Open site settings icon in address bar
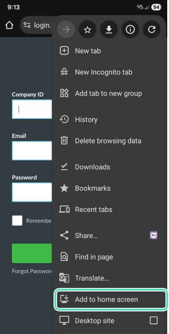This screenshot has width=169, height=334. 27,25
